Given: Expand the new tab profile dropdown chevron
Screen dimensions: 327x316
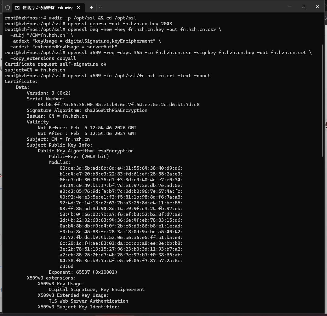Looking at the screenshot, I should 100,7.
